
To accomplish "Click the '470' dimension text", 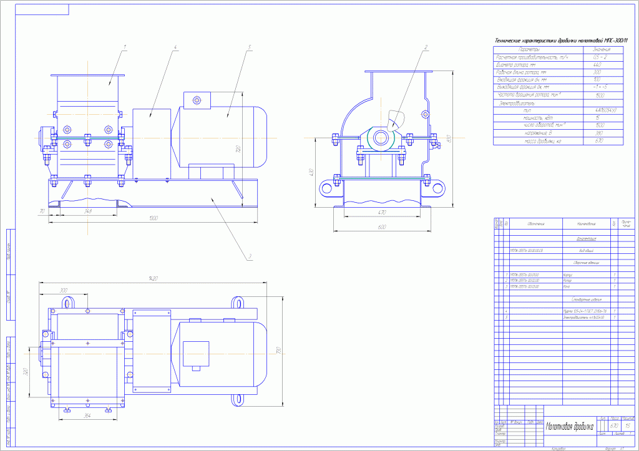I will (382, 212).
